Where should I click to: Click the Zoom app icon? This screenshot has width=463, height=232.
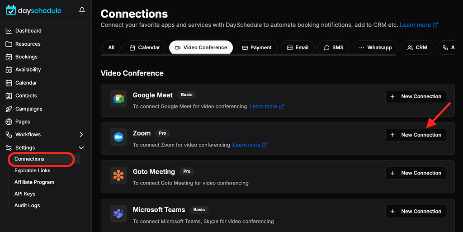[x=118, y=137]
